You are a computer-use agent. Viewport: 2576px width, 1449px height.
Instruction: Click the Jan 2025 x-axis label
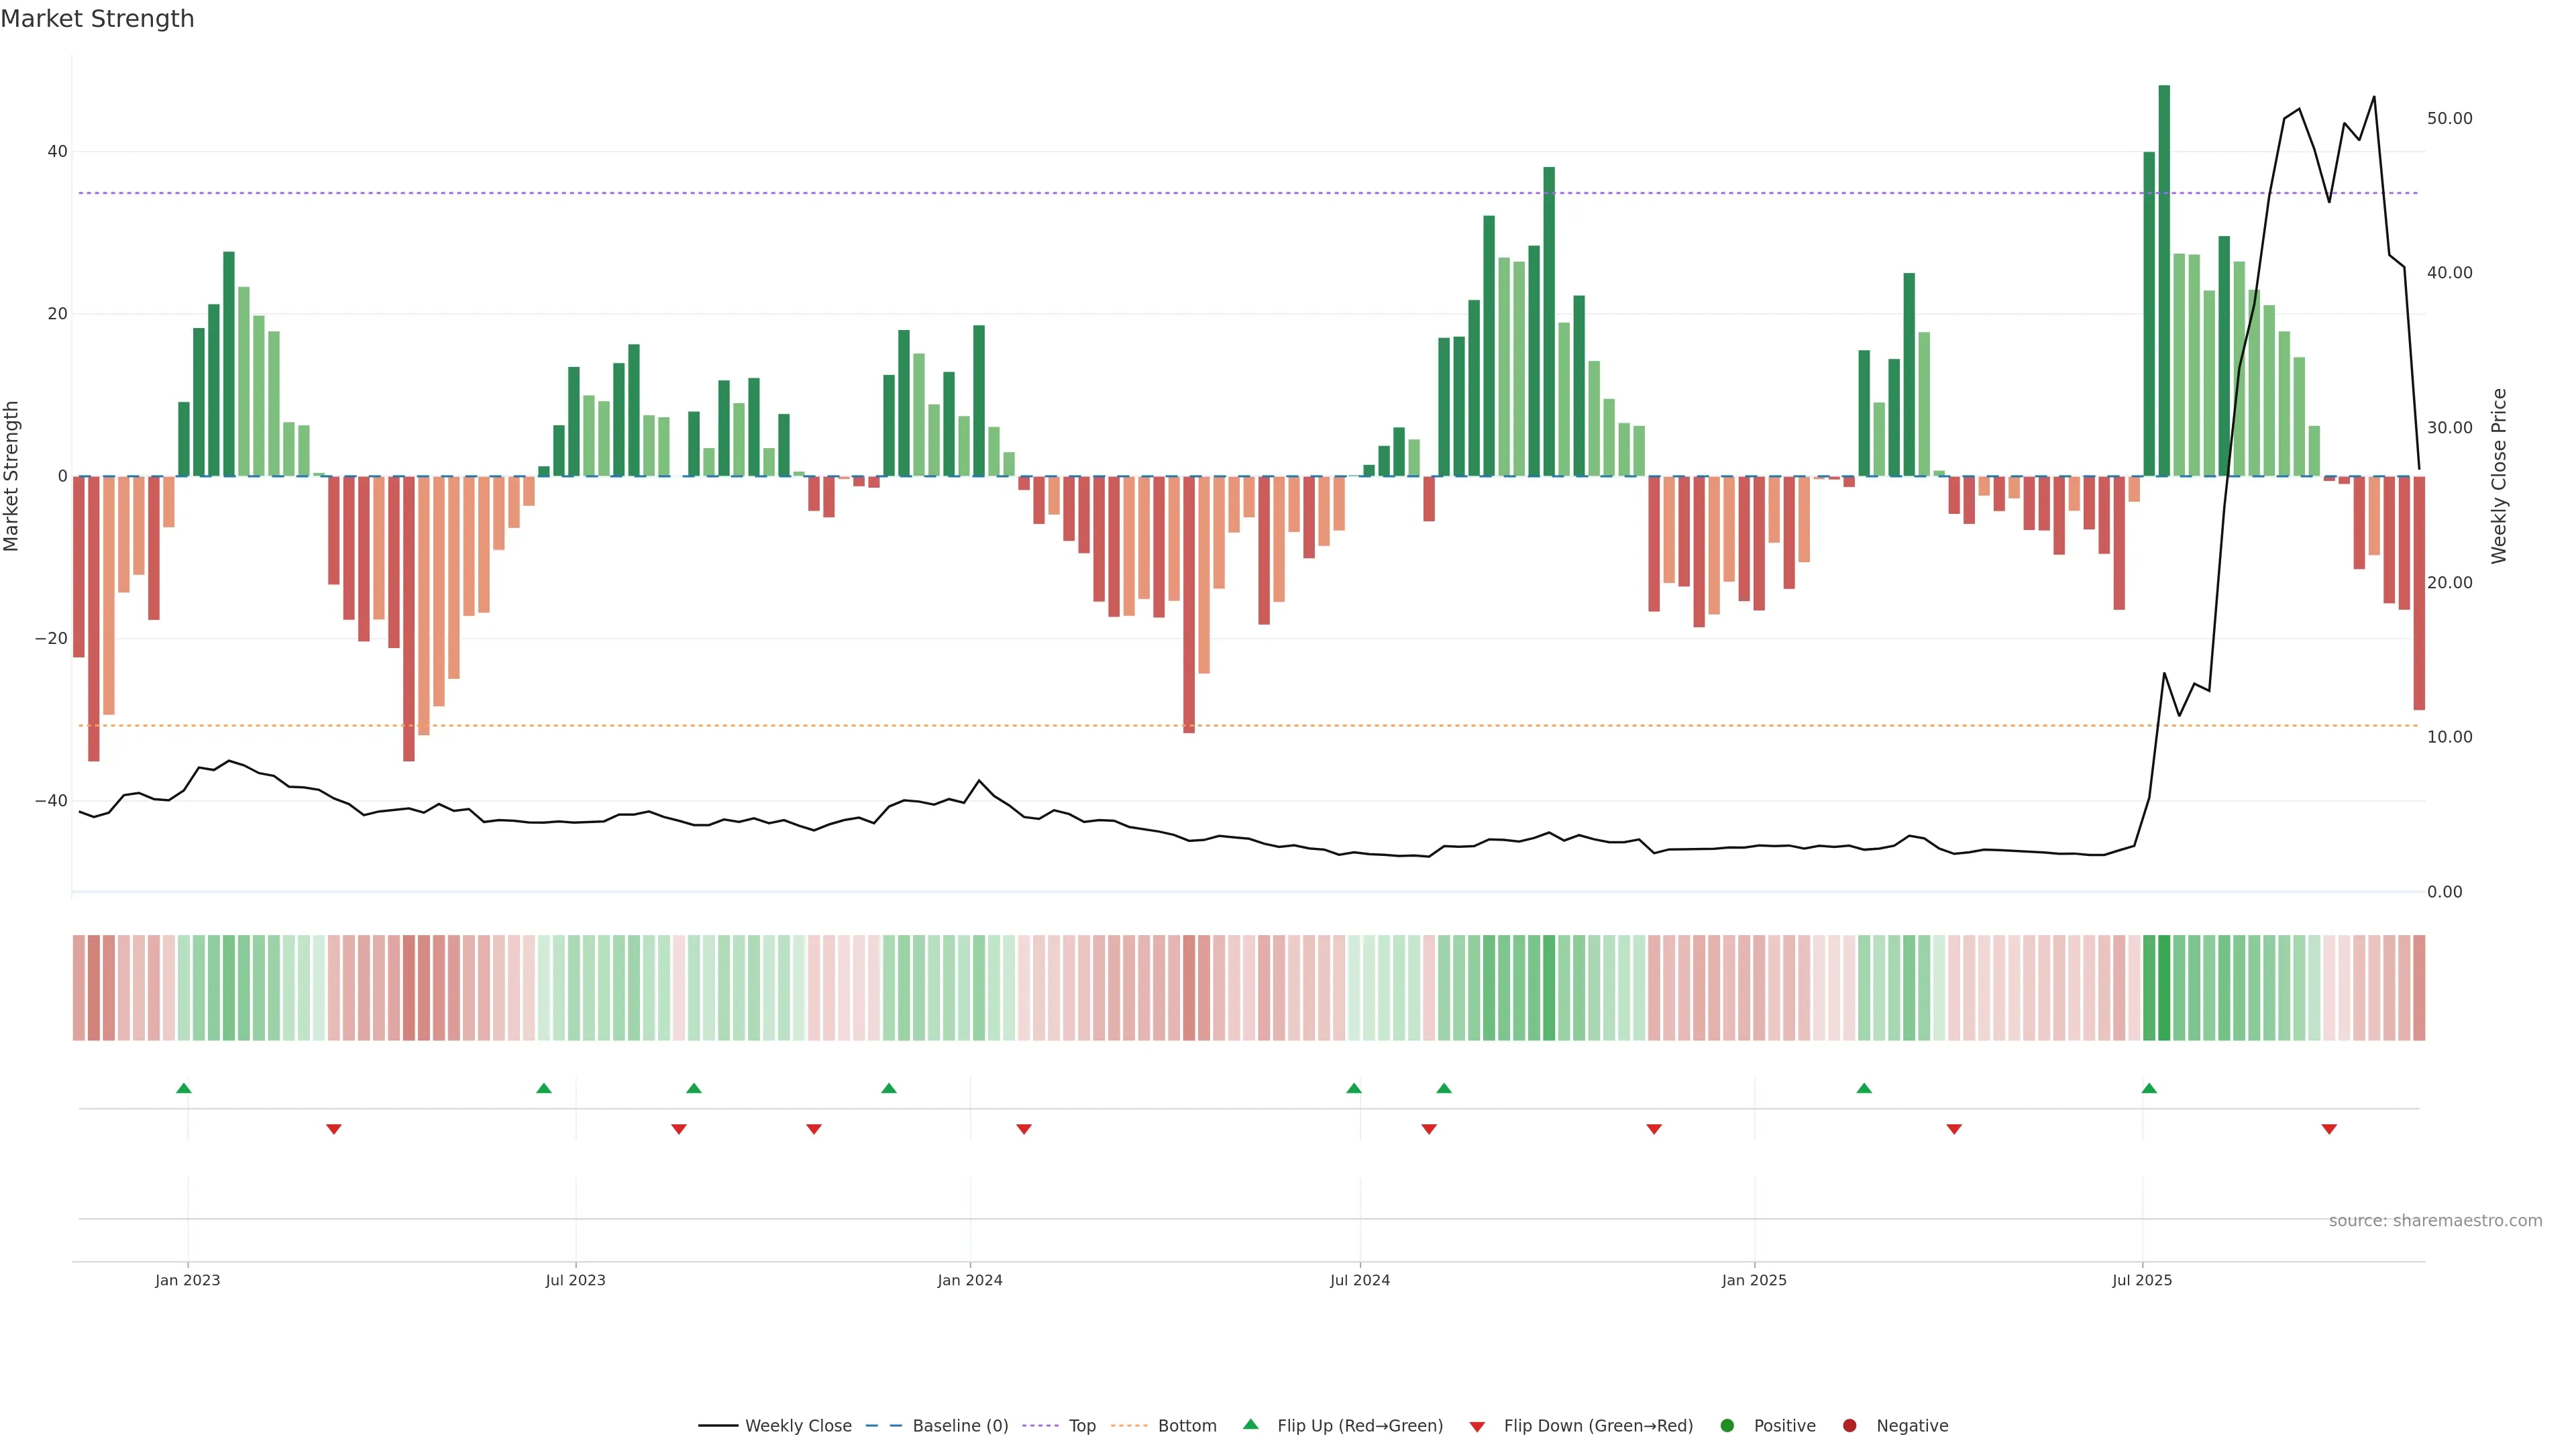1754,1280
